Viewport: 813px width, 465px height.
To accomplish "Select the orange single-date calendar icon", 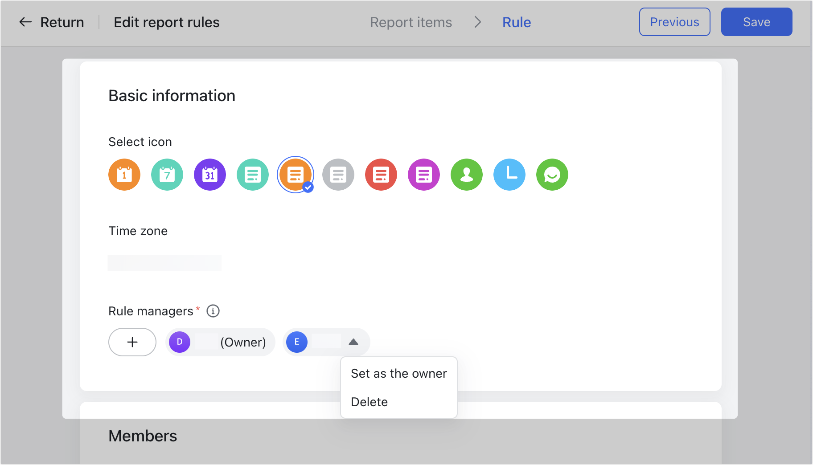I will pos(124,175).
